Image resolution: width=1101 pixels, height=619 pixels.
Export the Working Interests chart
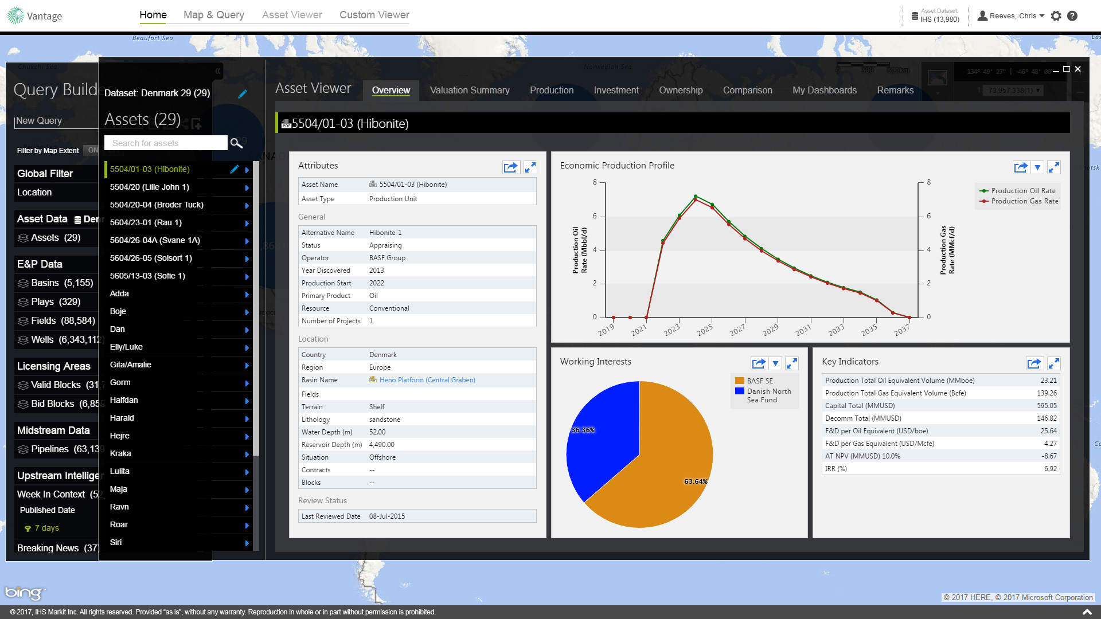coord(759,363)
